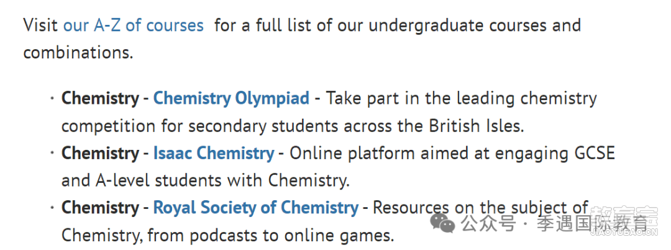Click bold Chemistry label before Chemistry Olympiad
This screenshot has width=671, height=250.
pyautogui.click(x=100, y=98)
